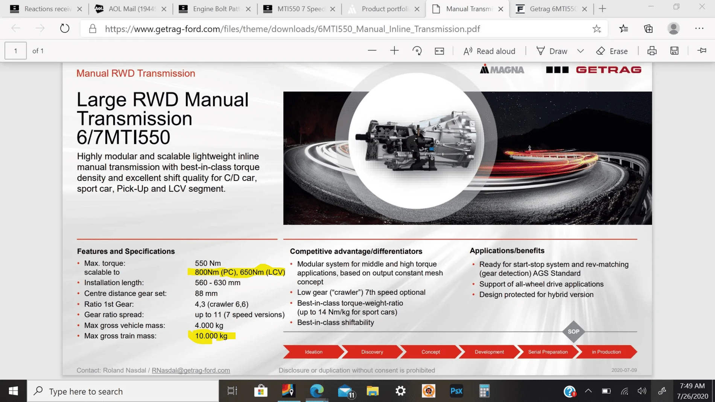Open the user profile menu
The image size is (715, 402).
click(x=674, y=29)
